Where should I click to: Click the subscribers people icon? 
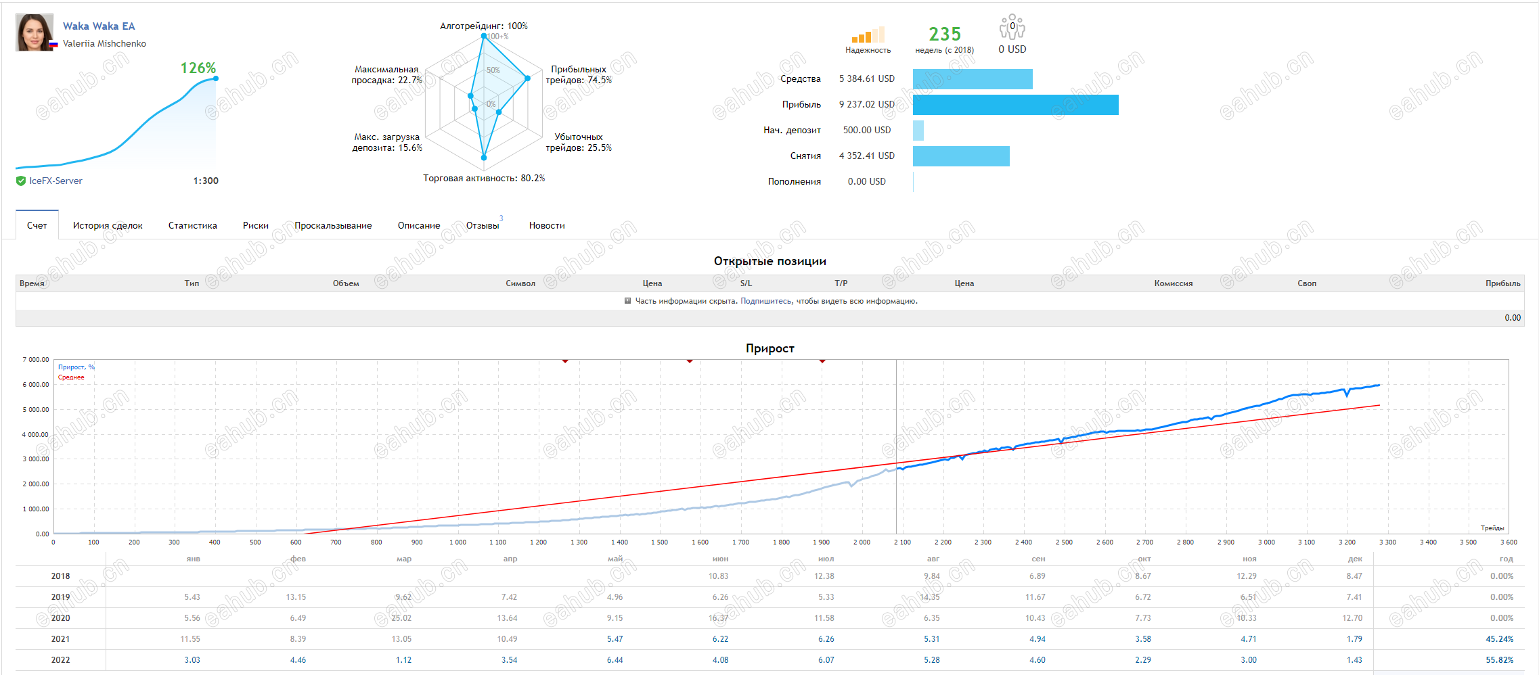[x=1012, y=27]
